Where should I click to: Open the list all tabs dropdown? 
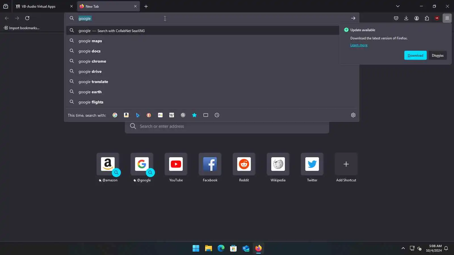tap(398, 6)
